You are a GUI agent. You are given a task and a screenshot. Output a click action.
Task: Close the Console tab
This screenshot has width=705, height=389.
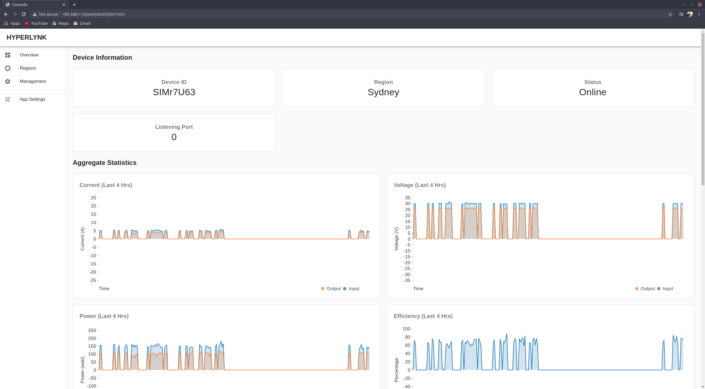[64, 5]
